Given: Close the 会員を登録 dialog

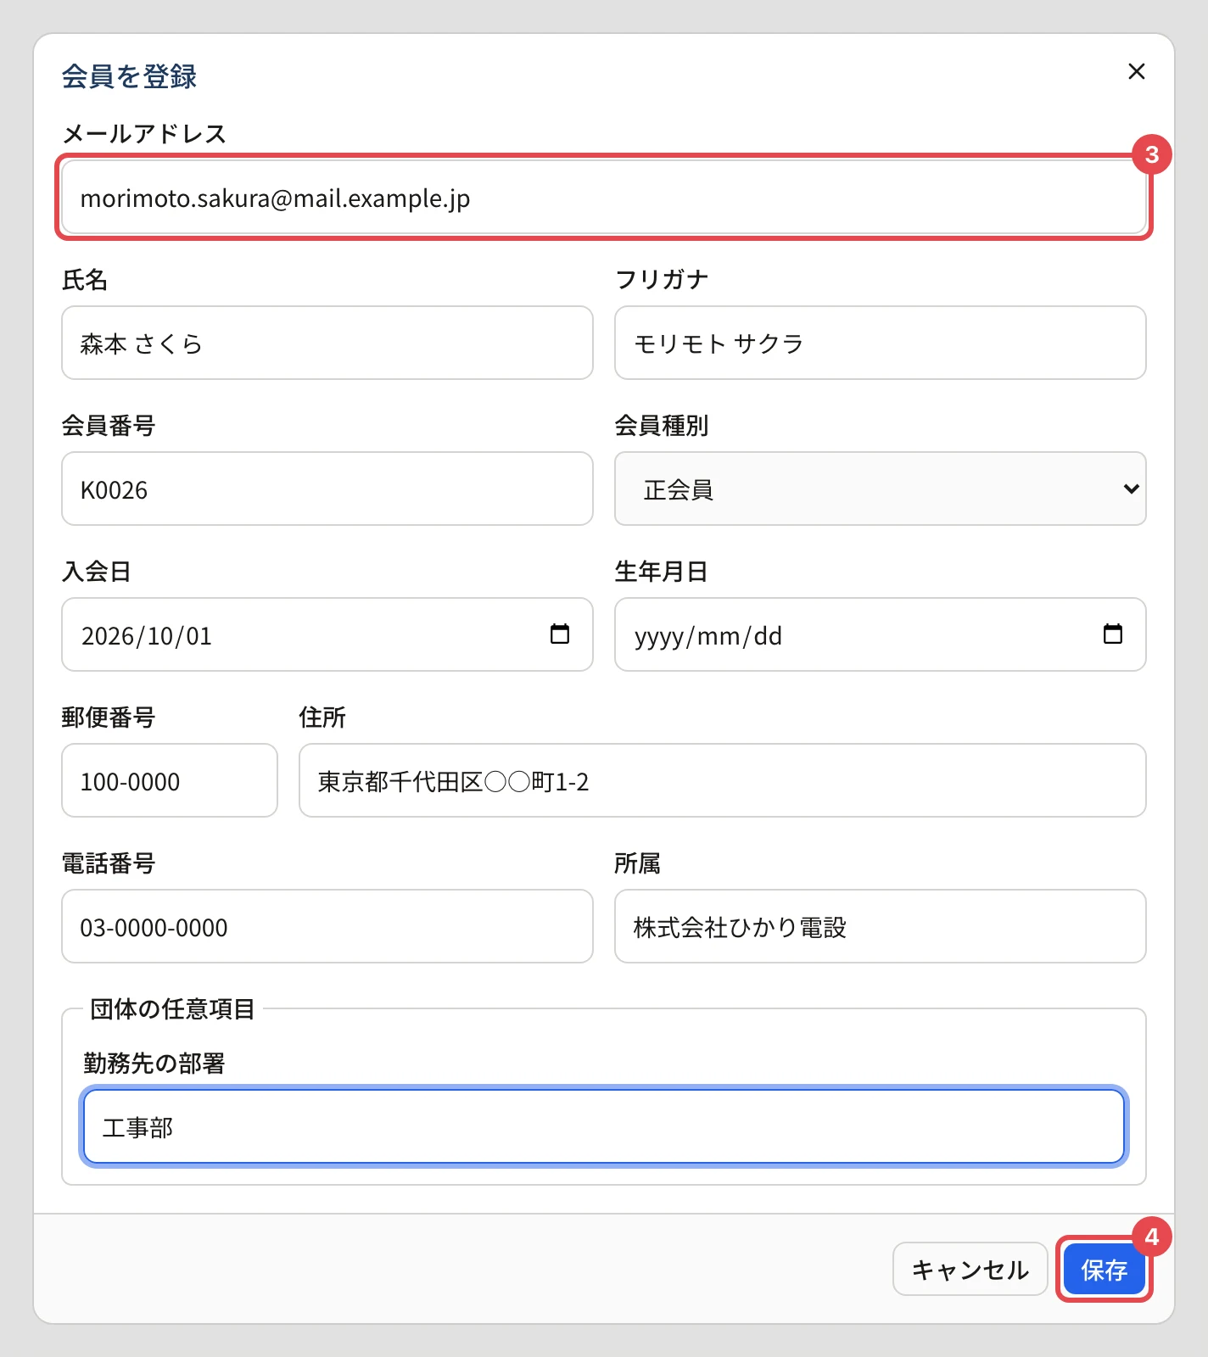Looking at the screenshot, I should pos(1137,71).
